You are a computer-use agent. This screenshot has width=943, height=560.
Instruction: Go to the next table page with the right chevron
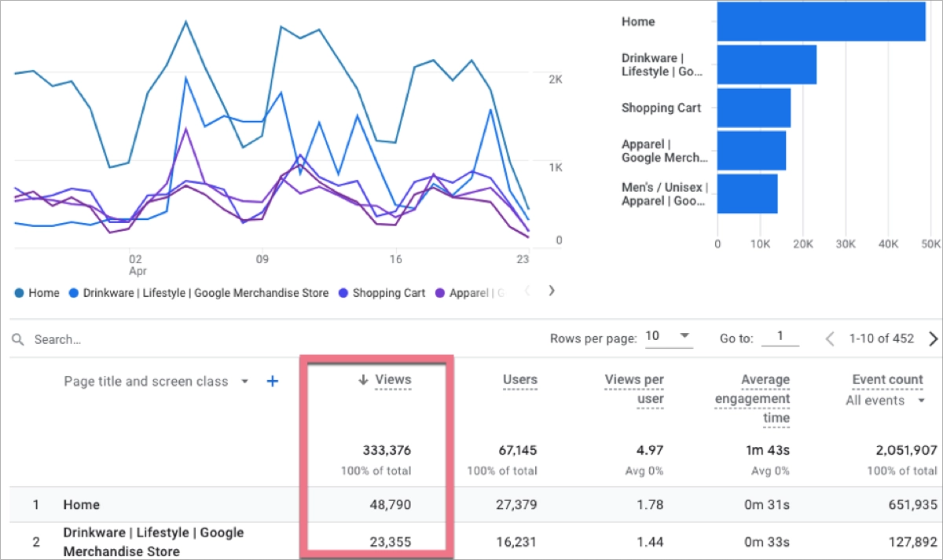(934, 339)
